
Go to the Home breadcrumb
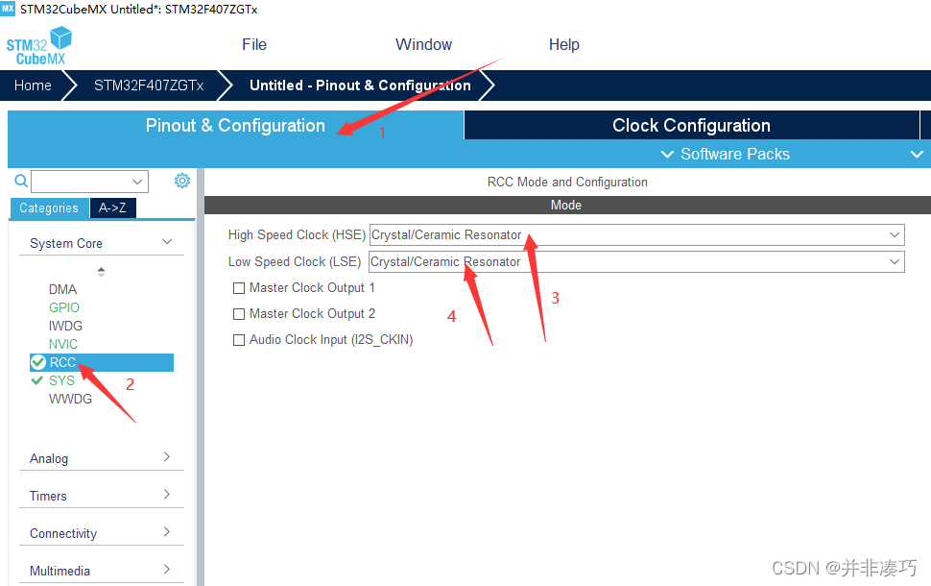(x=33, y=85)
